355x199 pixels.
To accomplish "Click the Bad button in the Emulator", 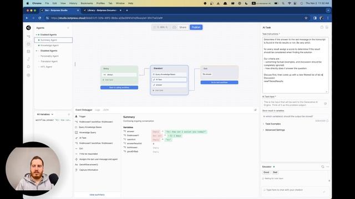I will click(x=275, y=172).
